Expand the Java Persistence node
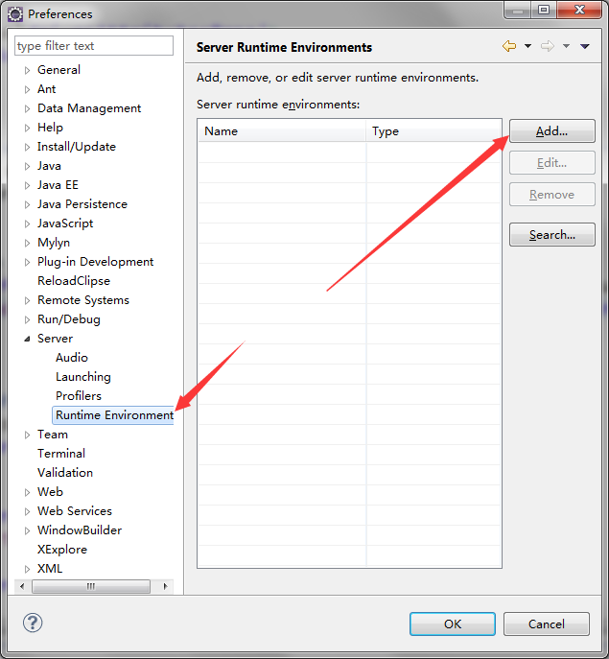 click(x=27, y=204)
